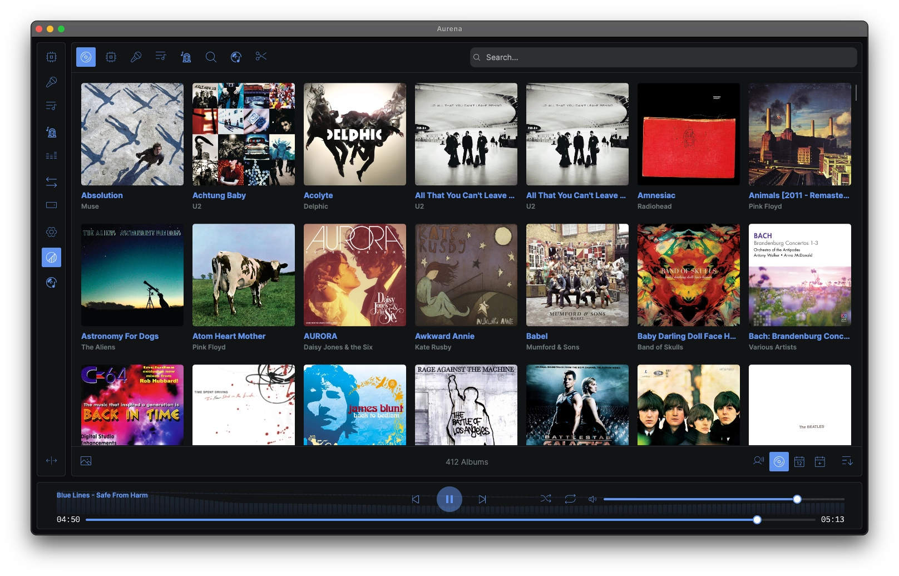Toggle repeat mode
The width and height of the screenshot is (899, 576).
pos(570,499)
